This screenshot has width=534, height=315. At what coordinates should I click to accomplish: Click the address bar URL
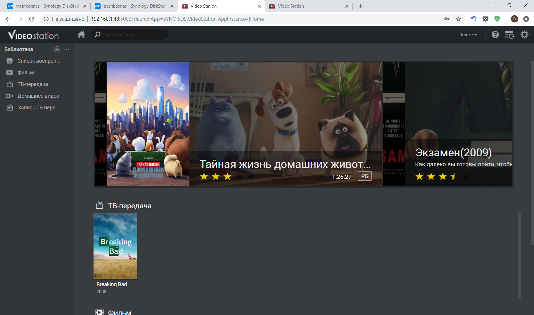tap(177, 19)
